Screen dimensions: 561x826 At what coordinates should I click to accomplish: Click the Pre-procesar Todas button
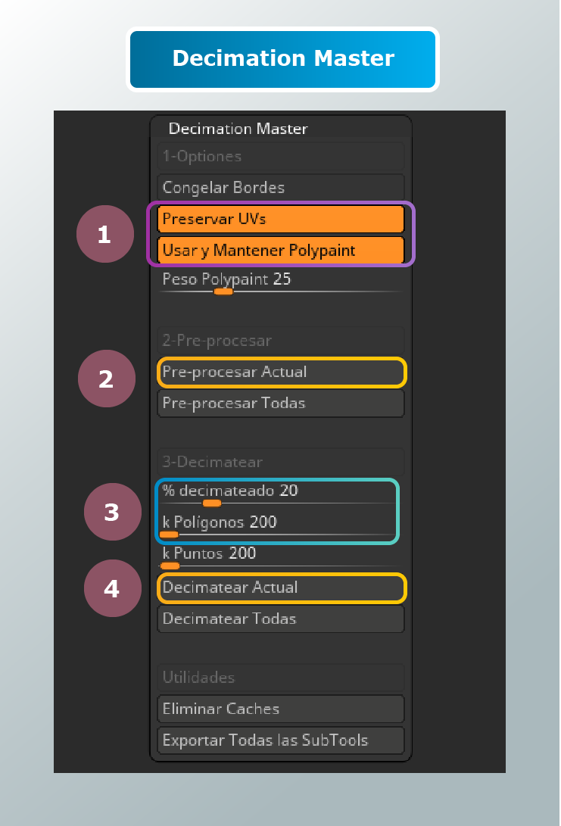280,403
